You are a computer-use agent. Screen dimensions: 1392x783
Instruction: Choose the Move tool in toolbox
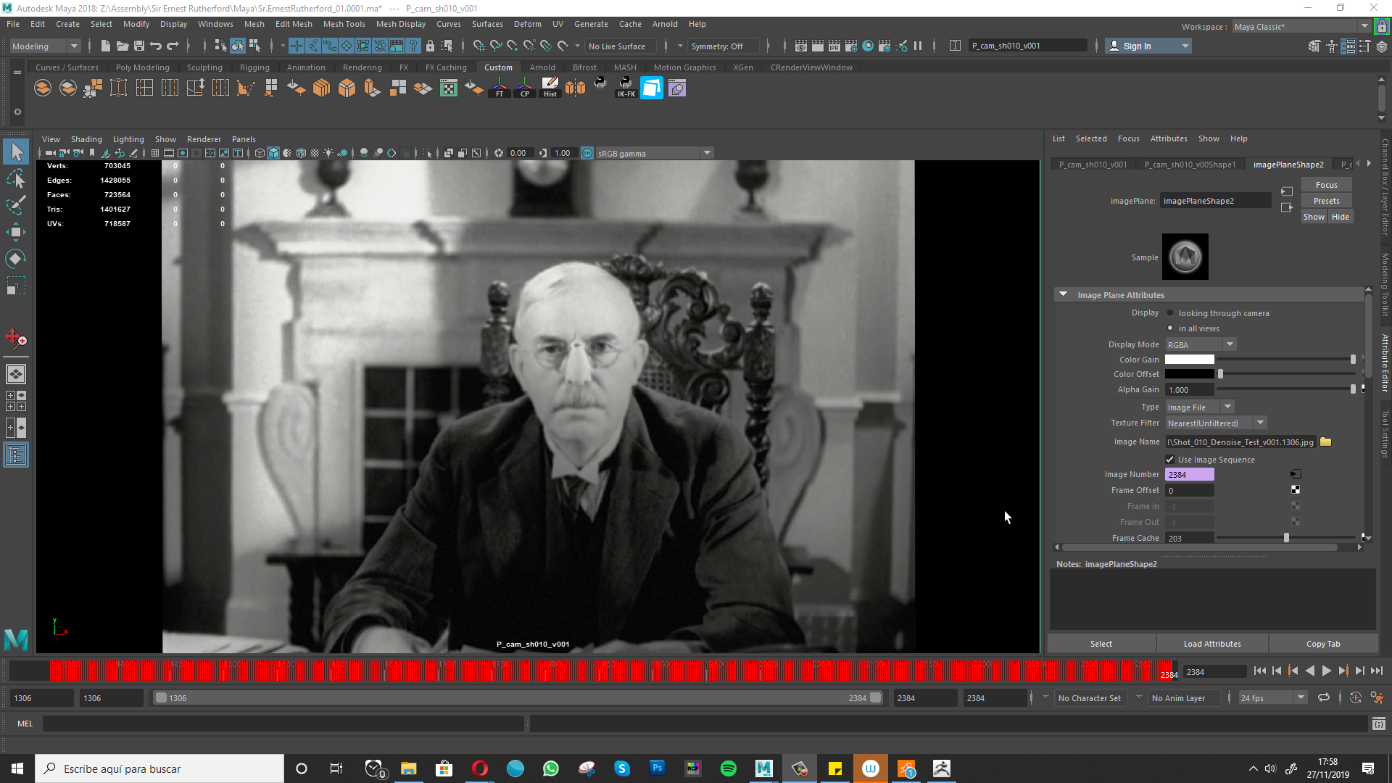click(16, 232)
